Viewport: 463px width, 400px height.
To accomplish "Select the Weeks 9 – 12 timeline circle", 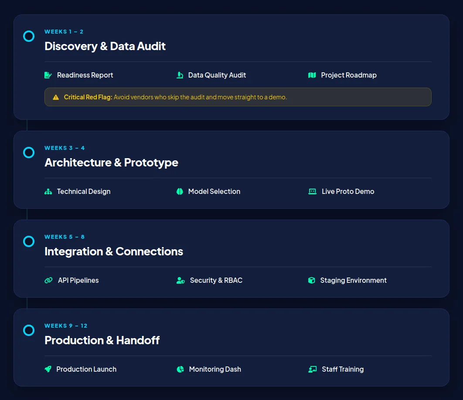I will coord(29,330).
